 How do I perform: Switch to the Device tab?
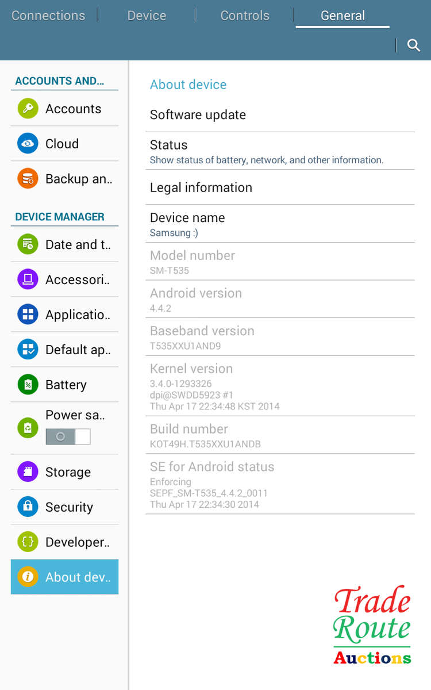146,16
